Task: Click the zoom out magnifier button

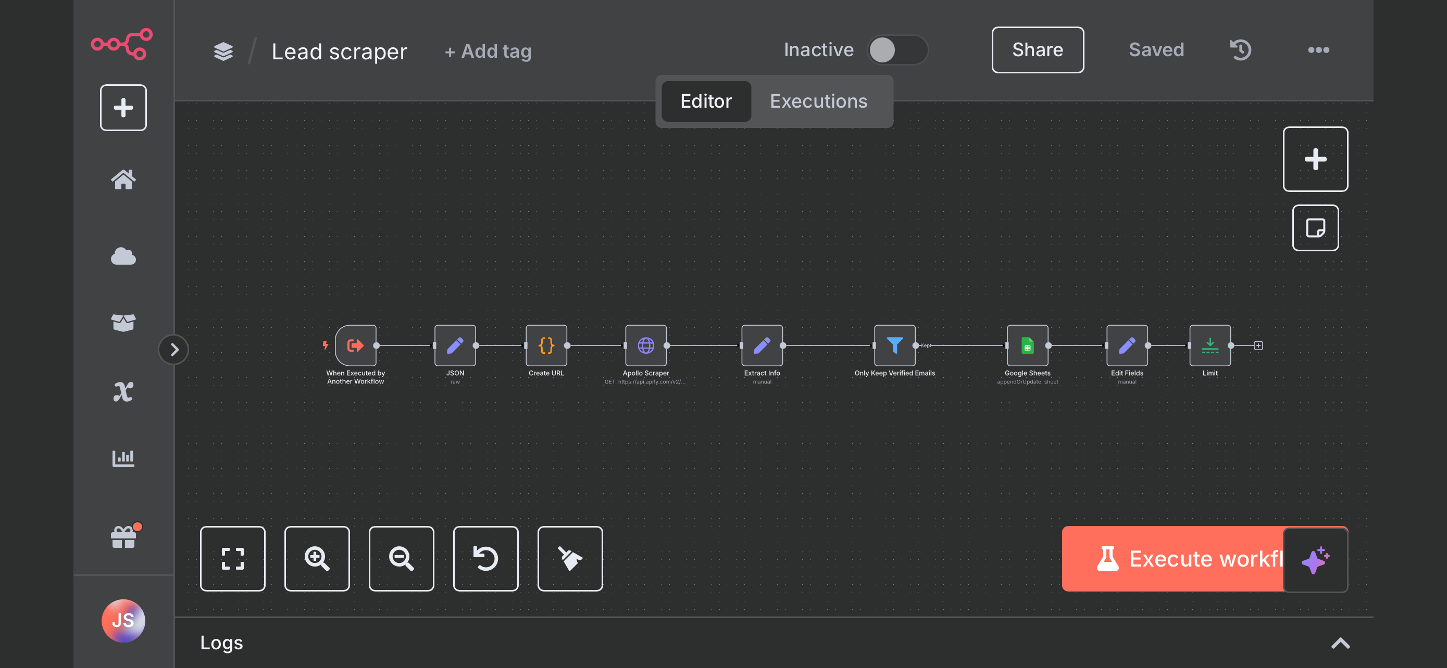Action: 401,559
